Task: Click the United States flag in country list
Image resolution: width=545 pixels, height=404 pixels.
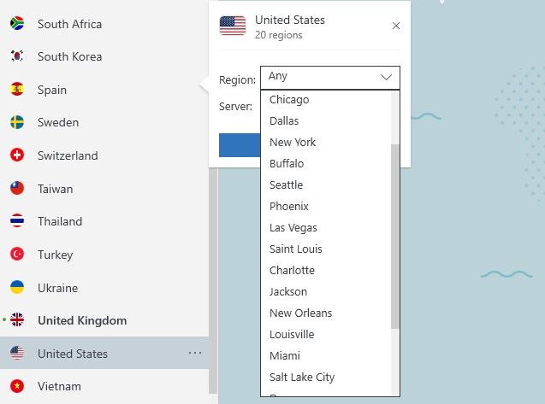Action: (x=17, y=353)
